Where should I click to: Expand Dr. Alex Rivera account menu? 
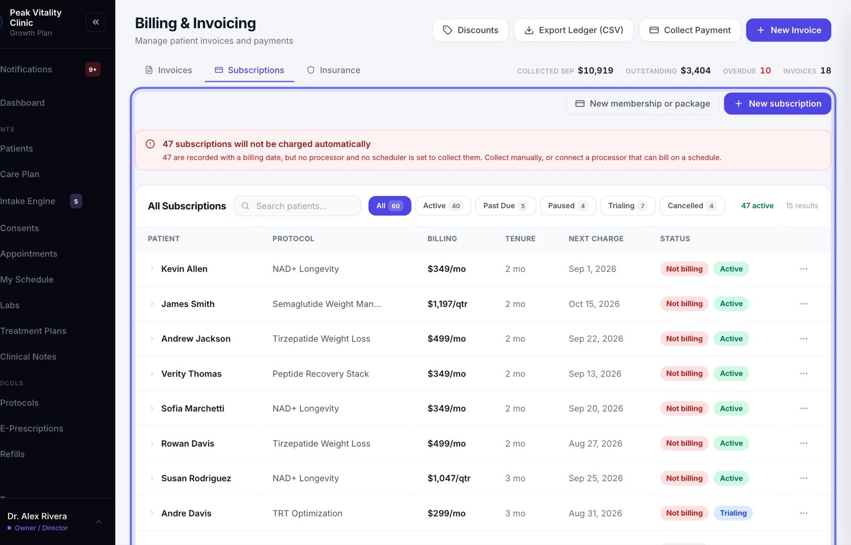tap(99, 522)
